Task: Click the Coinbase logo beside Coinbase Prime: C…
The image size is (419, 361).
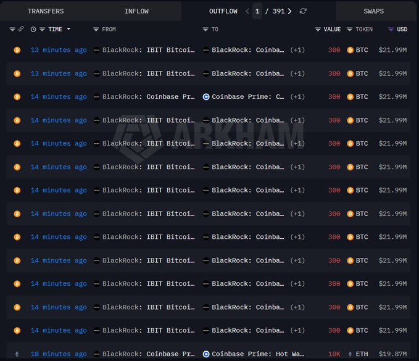Action: point(205,97)
